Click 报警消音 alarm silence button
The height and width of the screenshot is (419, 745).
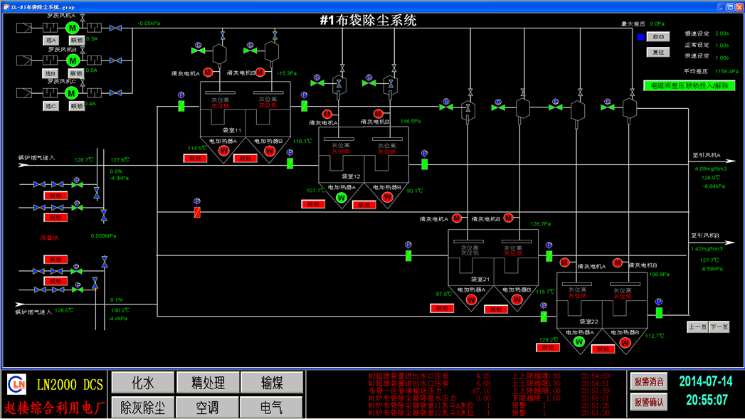point(649,381)
